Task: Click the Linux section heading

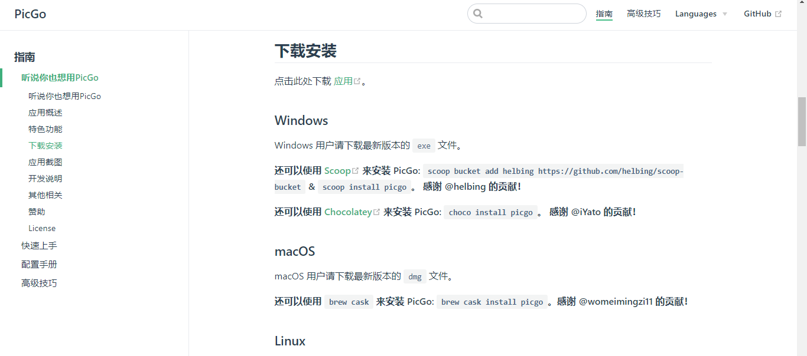Action: point(290,341)
